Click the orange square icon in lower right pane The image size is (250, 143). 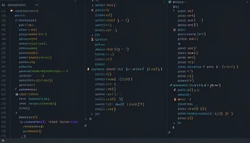tap(175, 99)
